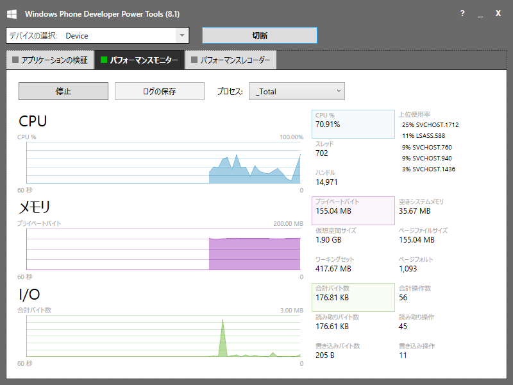Click 9% SVCHOST.940 entry
The height and width of the screenshot is (385, 513).
[x=426, y=158]
